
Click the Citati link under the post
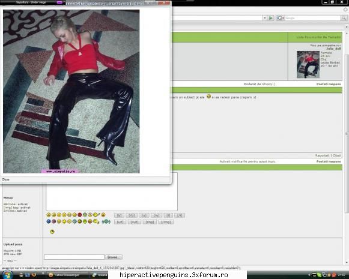(337, 155)
